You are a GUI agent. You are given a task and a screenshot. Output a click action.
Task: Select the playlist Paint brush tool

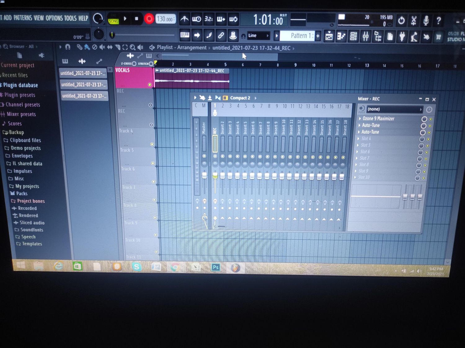click(x=87, y=47)
